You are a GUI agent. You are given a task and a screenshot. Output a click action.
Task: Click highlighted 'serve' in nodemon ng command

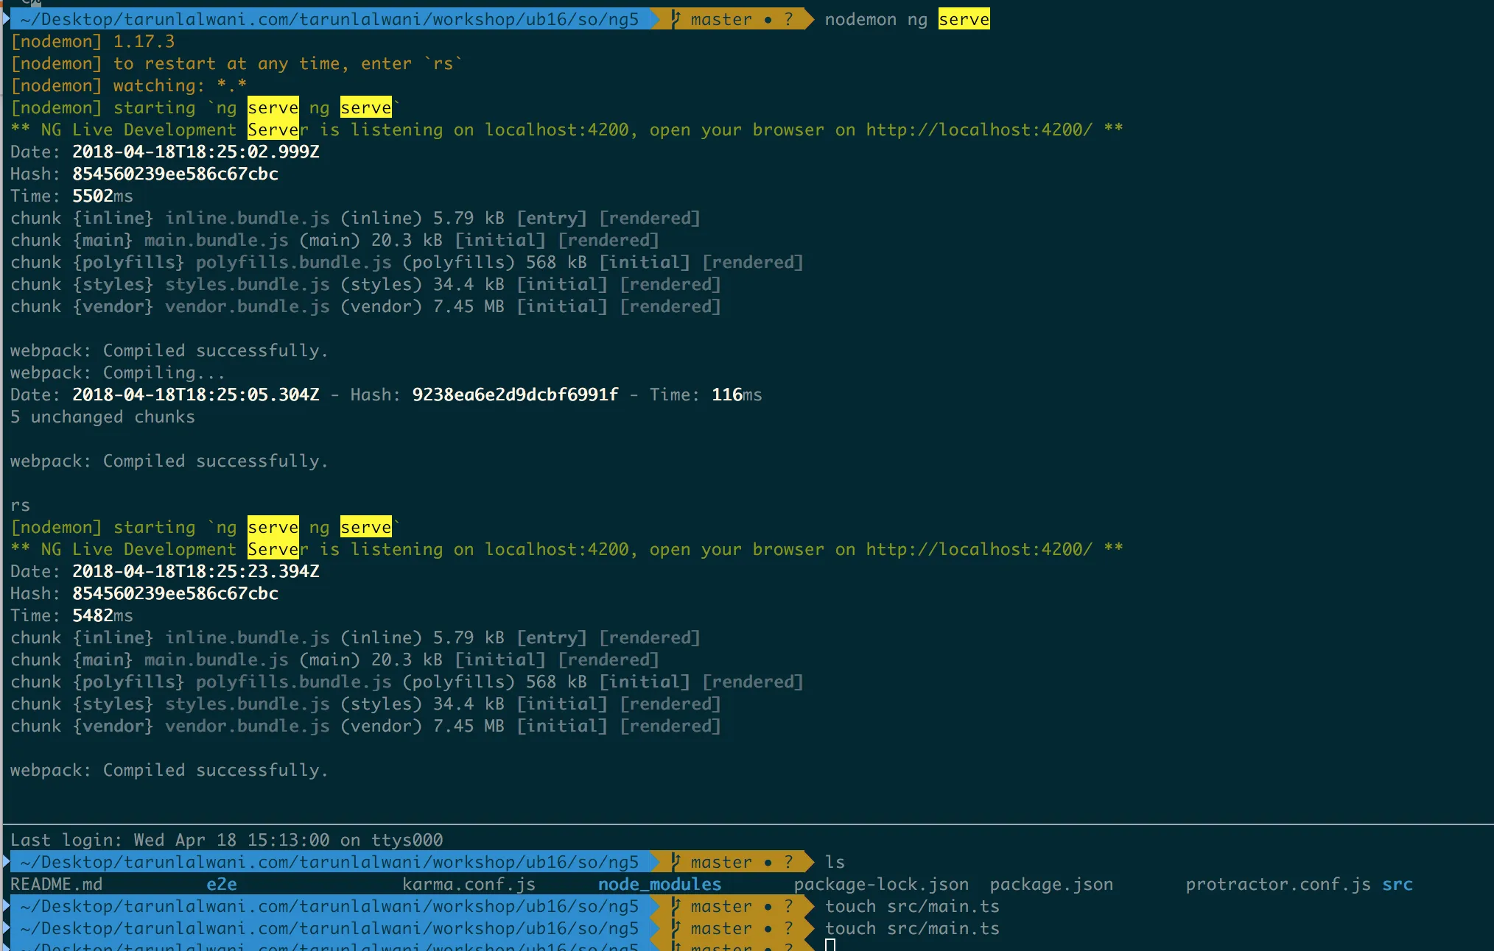pyautogui.click(x=964, y=19)
